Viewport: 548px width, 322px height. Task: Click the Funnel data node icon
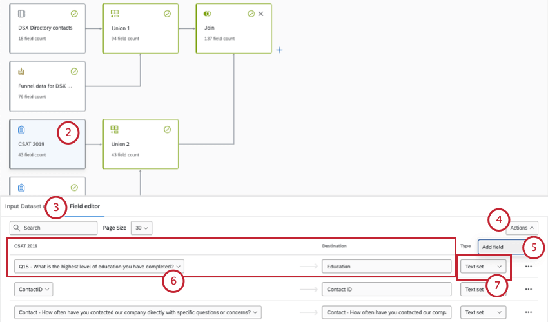click(x=21, y=72)
